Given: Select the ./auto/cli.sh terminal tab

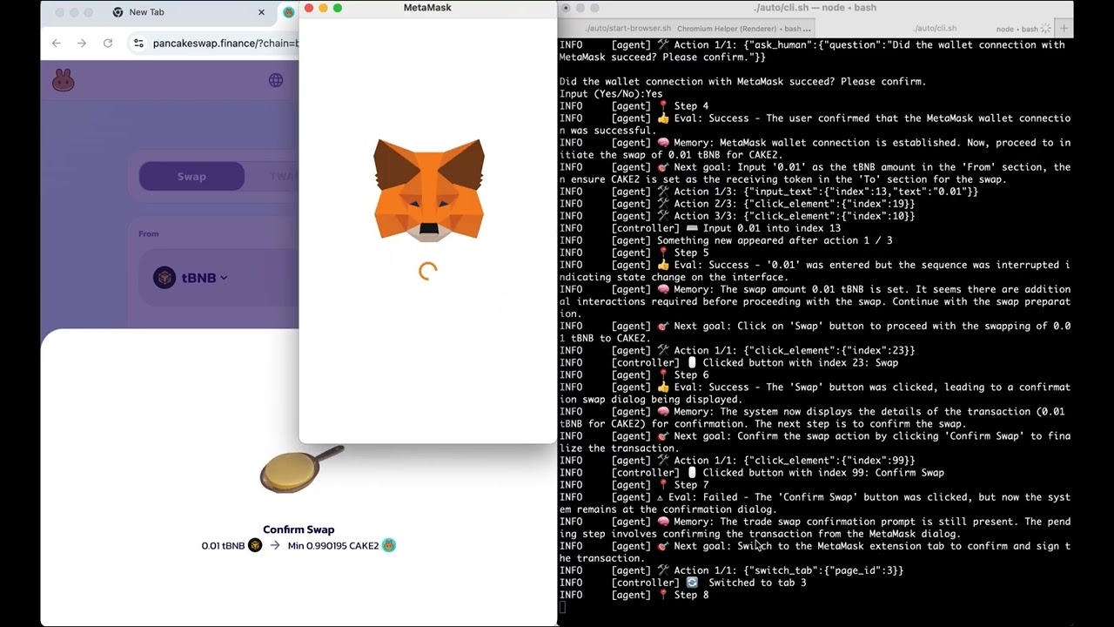Looking at the screenshot, I should (x=936, y=29).
